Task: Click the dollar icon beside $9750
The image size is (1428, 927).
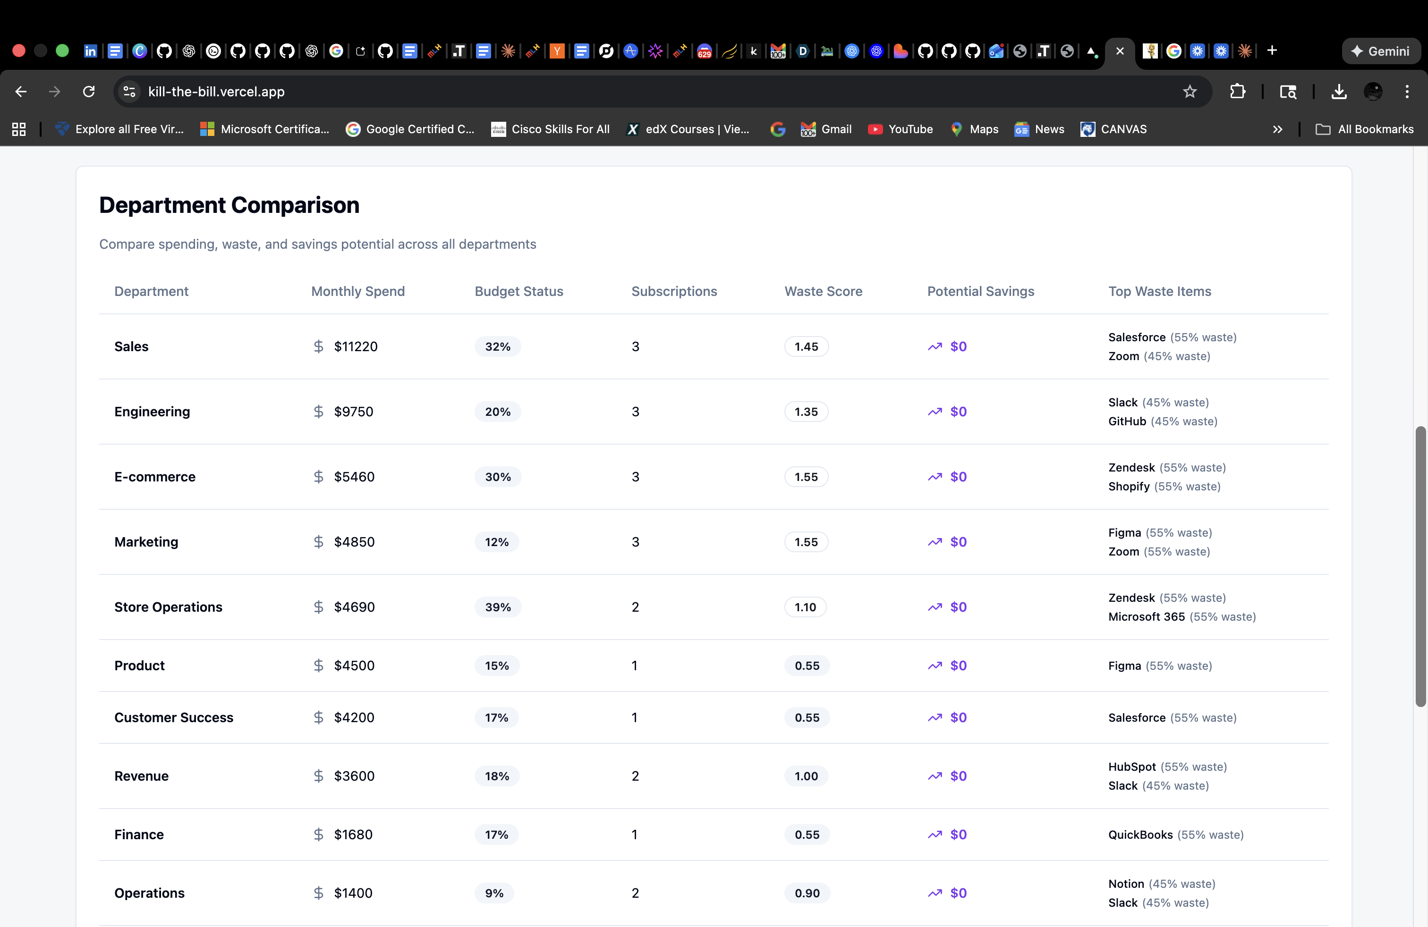Action: (318, 412)
